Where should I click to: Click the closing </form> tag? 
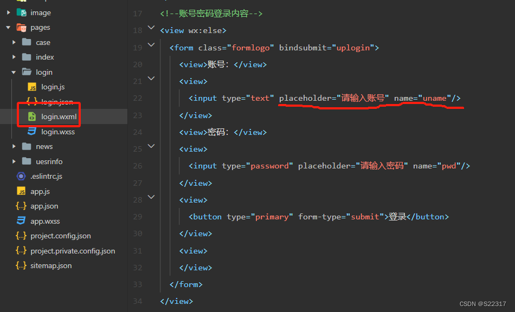(x=186, y=284)
